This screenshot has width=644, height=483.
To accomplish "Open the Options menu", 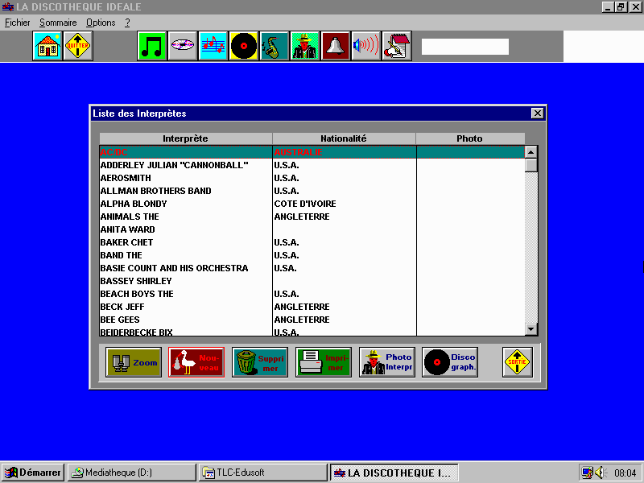I will 101,23.
